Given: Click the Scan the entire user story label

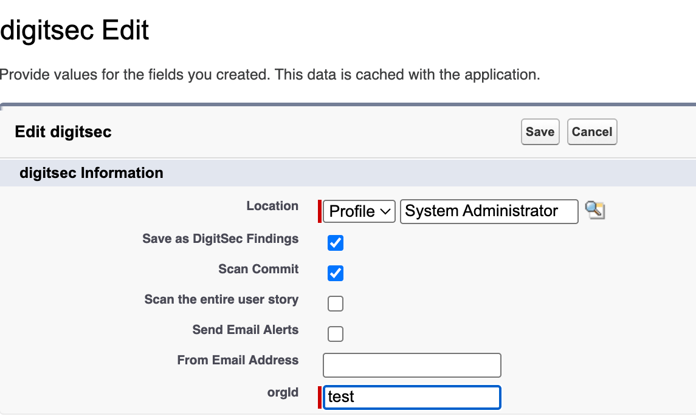Looking at the screenshot, I should 221,299.
